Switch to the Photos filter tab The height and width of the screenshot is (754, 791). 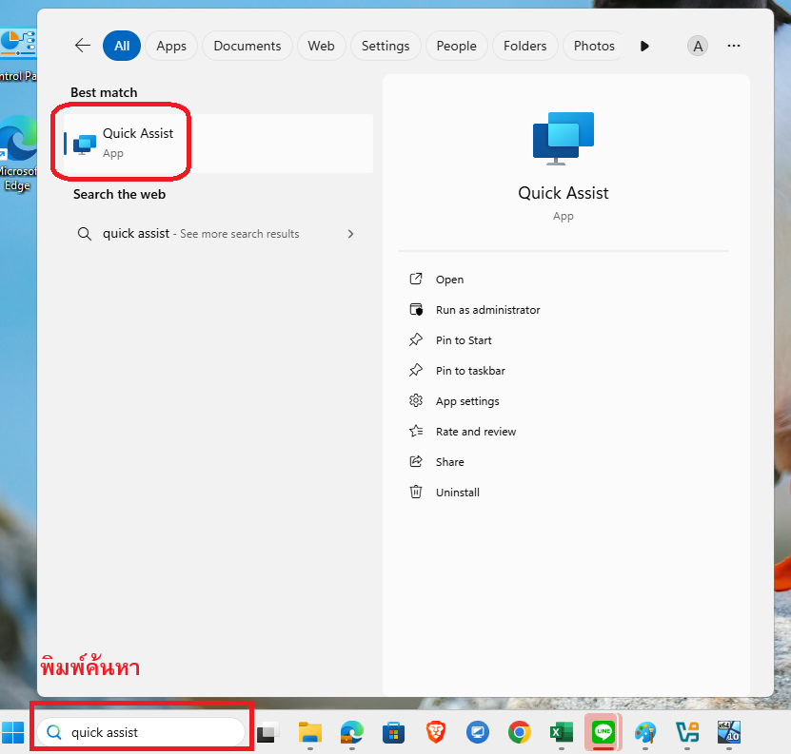point(594,46)
